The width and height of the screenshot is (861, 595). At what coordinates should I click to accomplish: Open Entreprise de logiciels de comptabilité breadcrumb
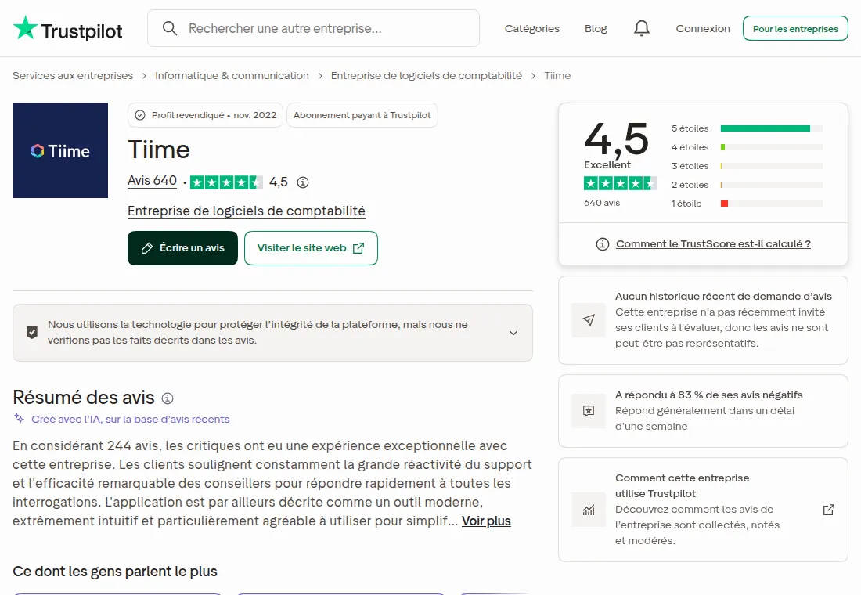426,75
